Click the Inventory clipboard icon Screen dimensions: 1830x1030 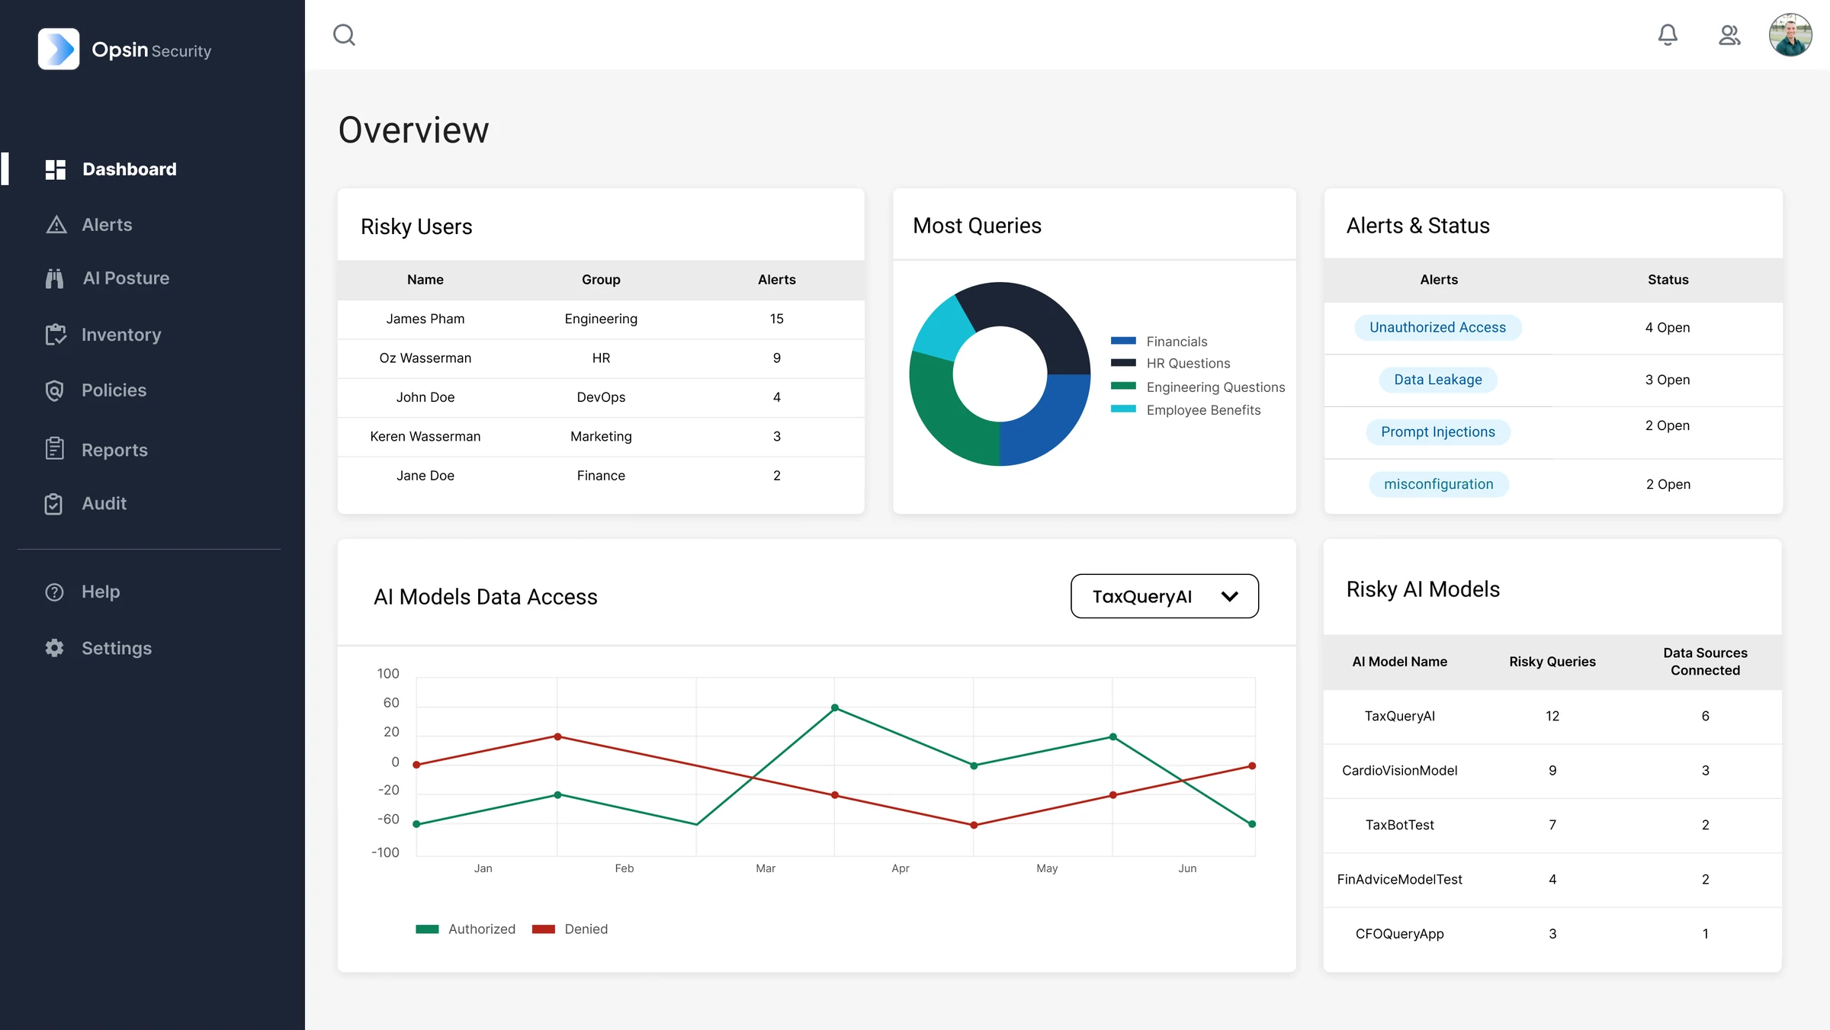tap(56, 335)
